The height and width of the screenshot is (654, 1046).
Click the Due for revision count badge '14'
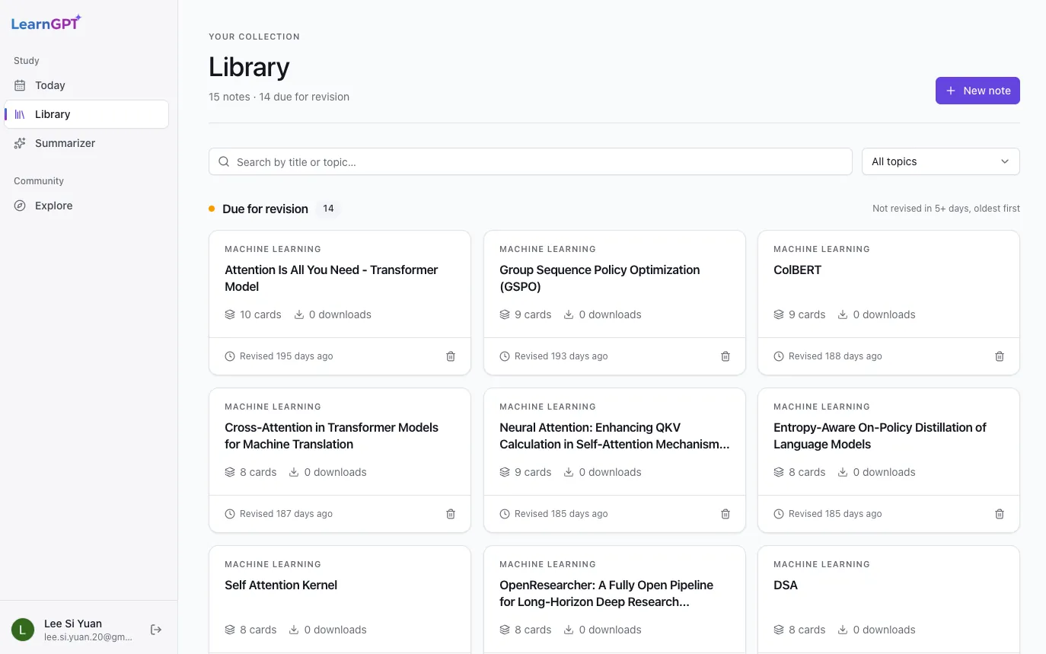(x=328, y=209)
